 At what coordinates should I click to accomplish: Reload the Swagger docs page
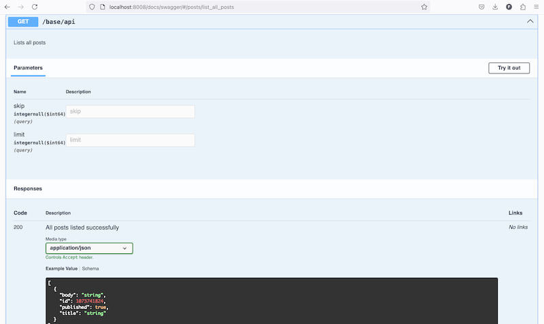pyautogui.click(x=35, y=7)
